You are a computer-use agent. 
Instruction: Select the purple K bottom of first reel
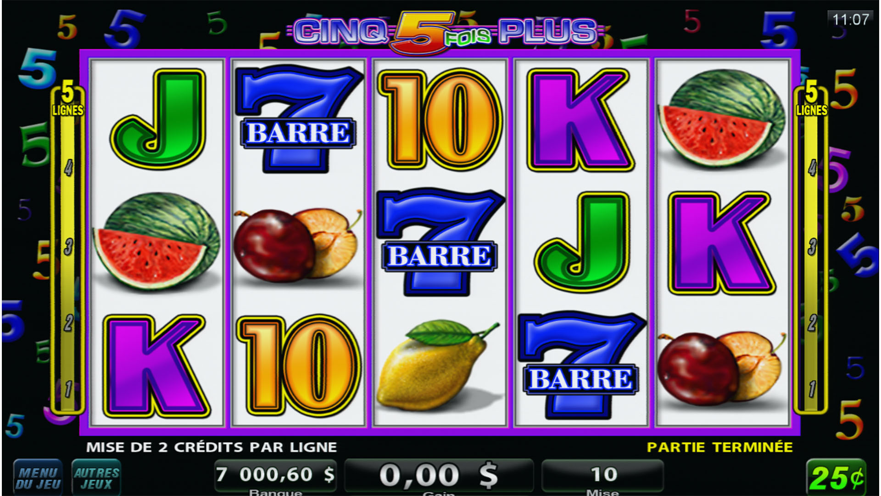(x=156, y=366)
